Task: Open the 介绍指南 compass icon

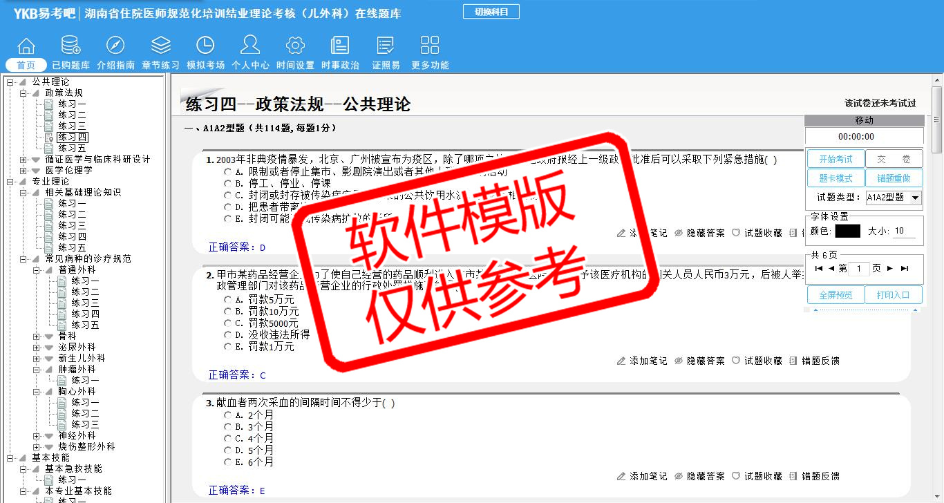Action: (115, 46)
